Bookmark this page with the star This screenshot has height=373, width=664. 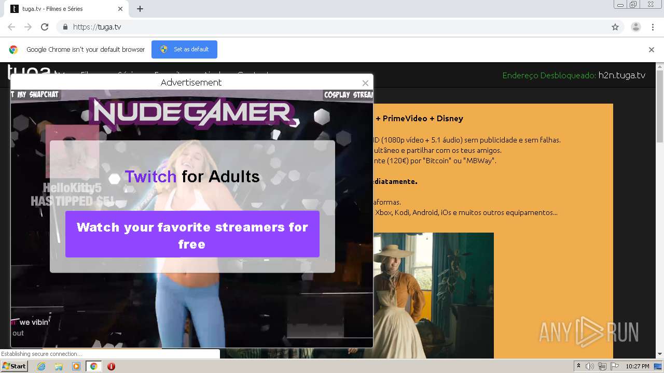click(x=615, y=27)
